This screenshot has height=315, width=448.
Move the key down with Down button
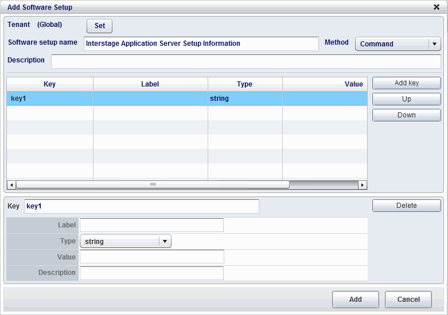point(406,115)
